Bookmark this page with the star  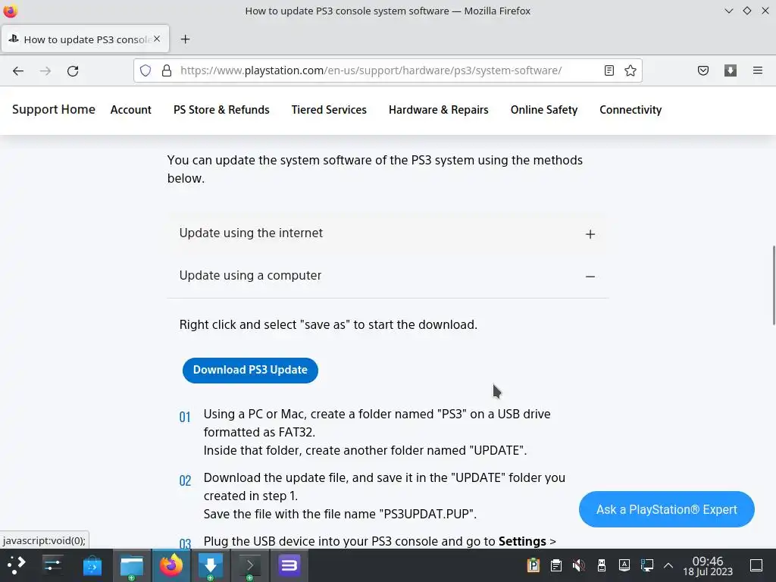tap(630, 70)
